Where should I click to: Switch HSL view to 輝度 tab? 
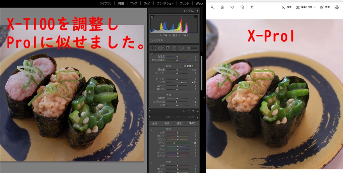click(x=179, y=123)
